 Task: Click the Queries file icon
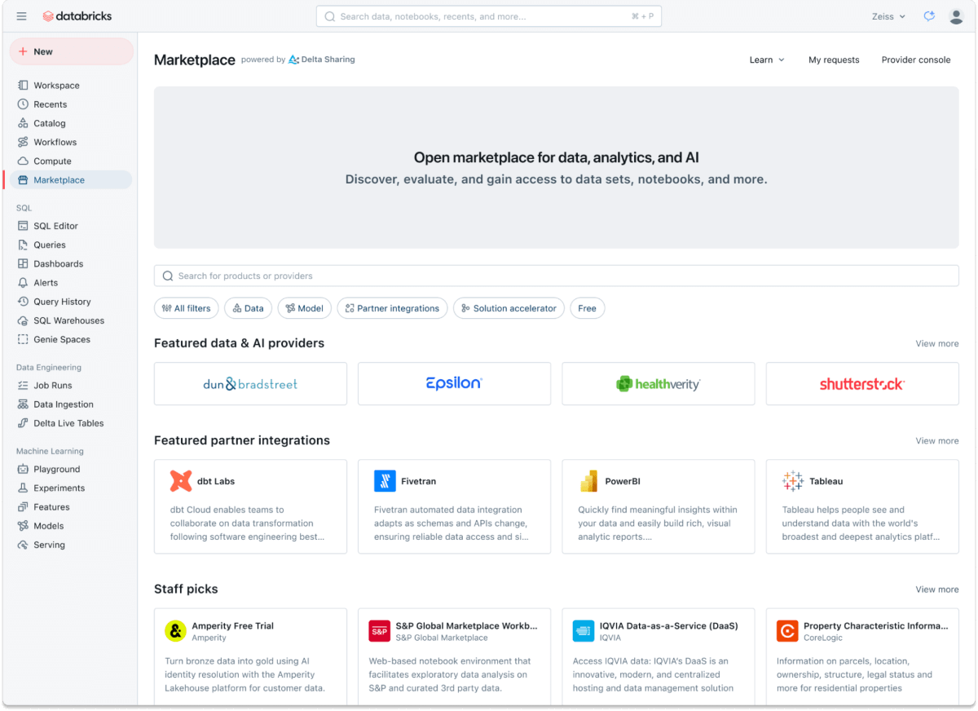[x=23, y=245]
